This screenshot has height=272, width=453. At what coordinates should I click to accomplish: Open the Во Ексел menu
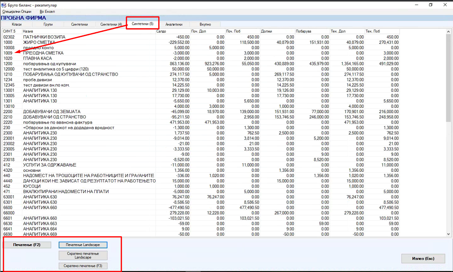pos(47,11)
